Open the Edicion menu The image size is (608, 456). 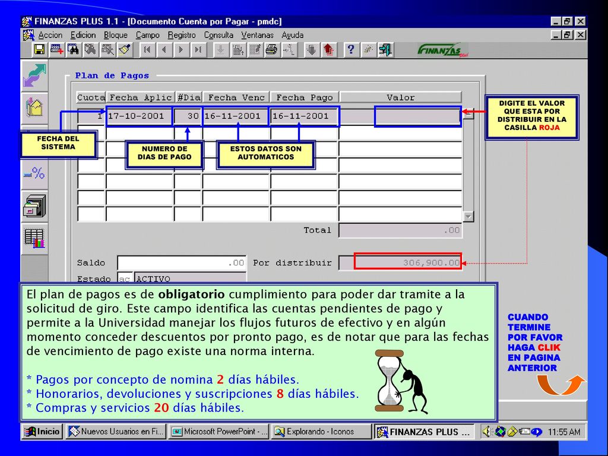pyautogui.click(x=83, y=35)
